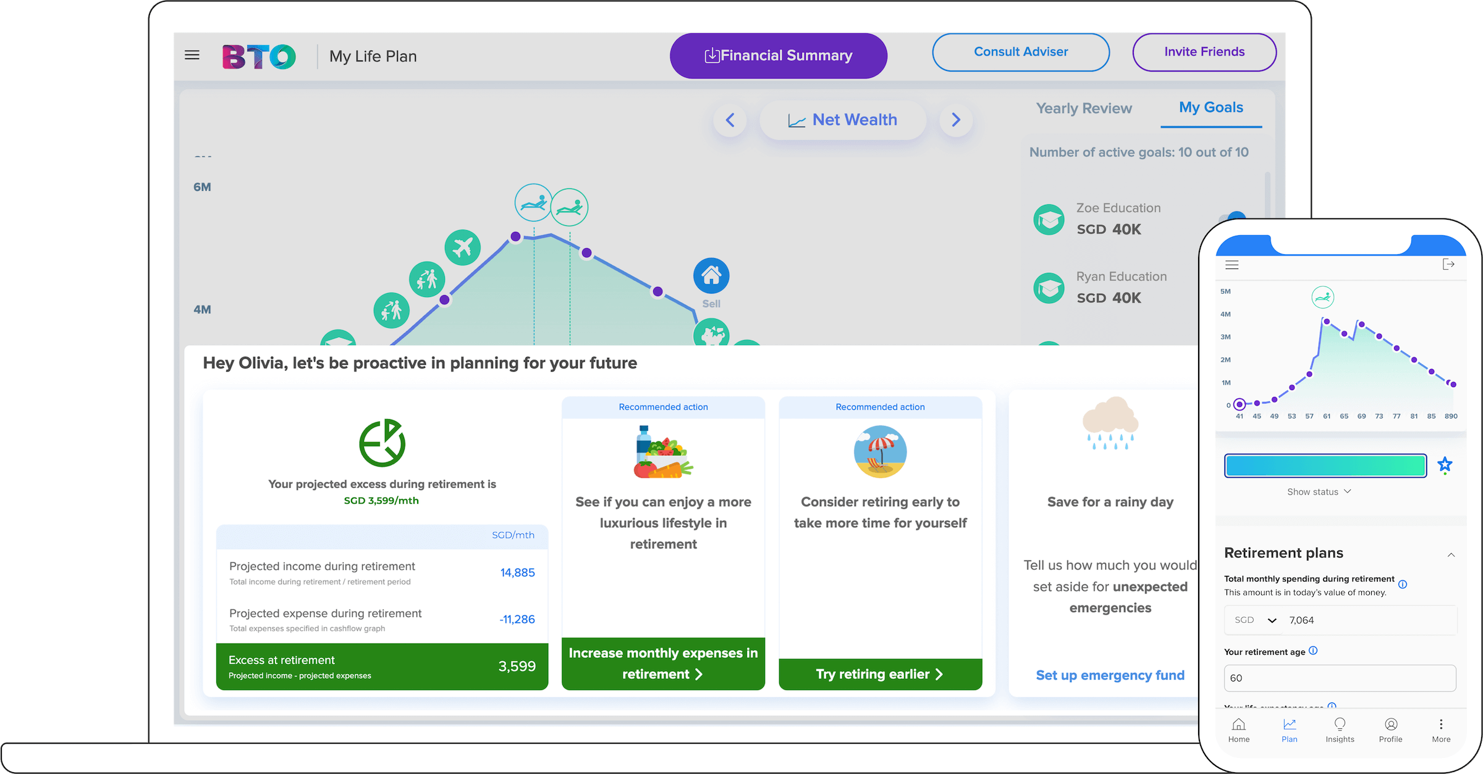
Task: Click the Financial Summary button
Action: click(x=778, y=56)
